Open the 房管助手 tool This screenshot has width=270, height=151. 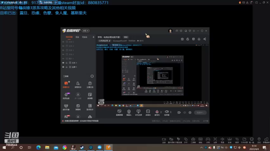point(78,85)
